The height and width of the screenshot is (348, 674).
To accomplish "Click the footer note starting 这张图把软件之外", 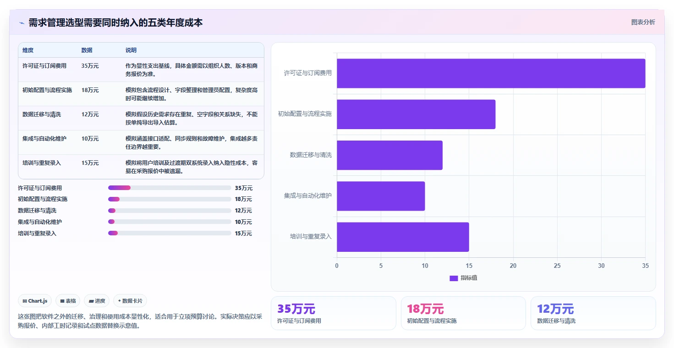I will [140, 321].
